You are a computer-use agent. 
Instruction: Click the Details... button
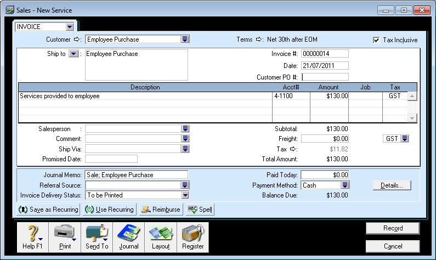pyautogui.click(x=392, y=185)
